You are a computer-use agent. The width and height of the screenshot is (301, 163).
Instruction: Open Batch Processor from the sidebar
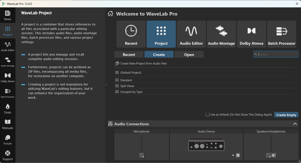coord(8,93)
